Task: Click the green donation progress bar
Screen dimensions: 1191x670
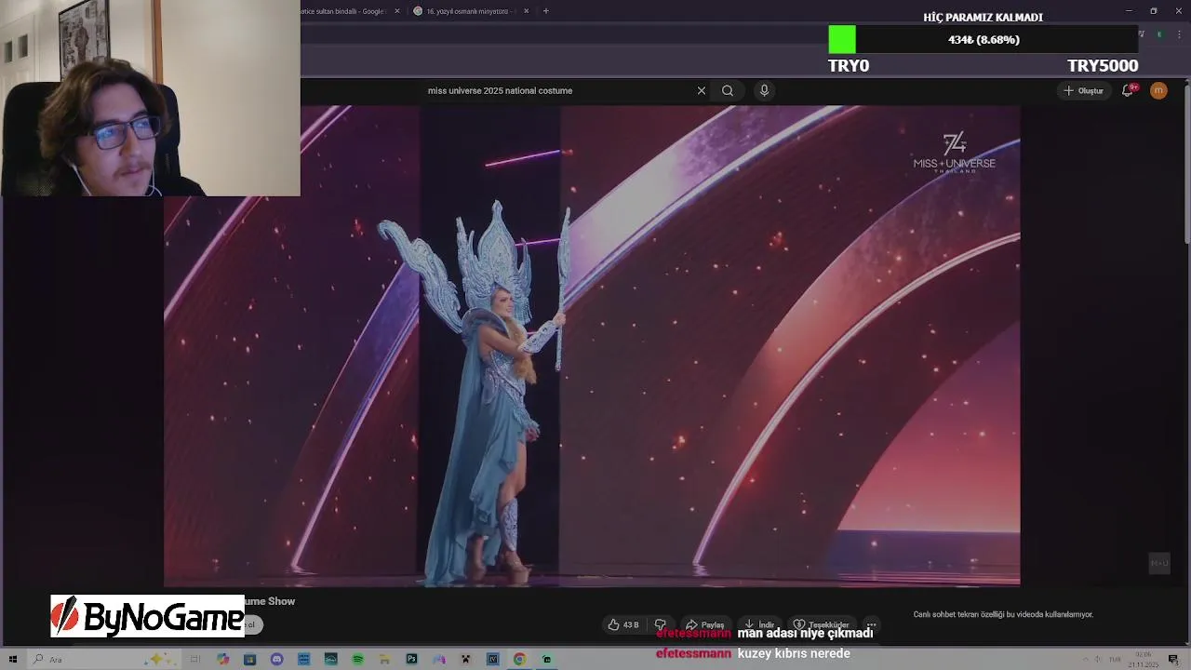Action: (x=842, y=39)
